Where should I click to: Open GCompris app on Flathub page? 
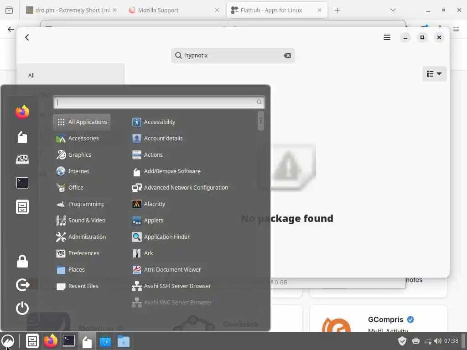[379, 319]
